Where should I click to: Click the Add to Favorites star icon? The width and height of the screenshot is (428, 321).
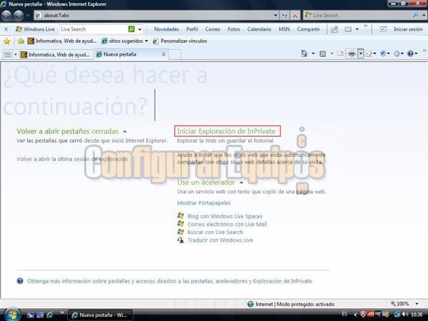tap(21, 41)
